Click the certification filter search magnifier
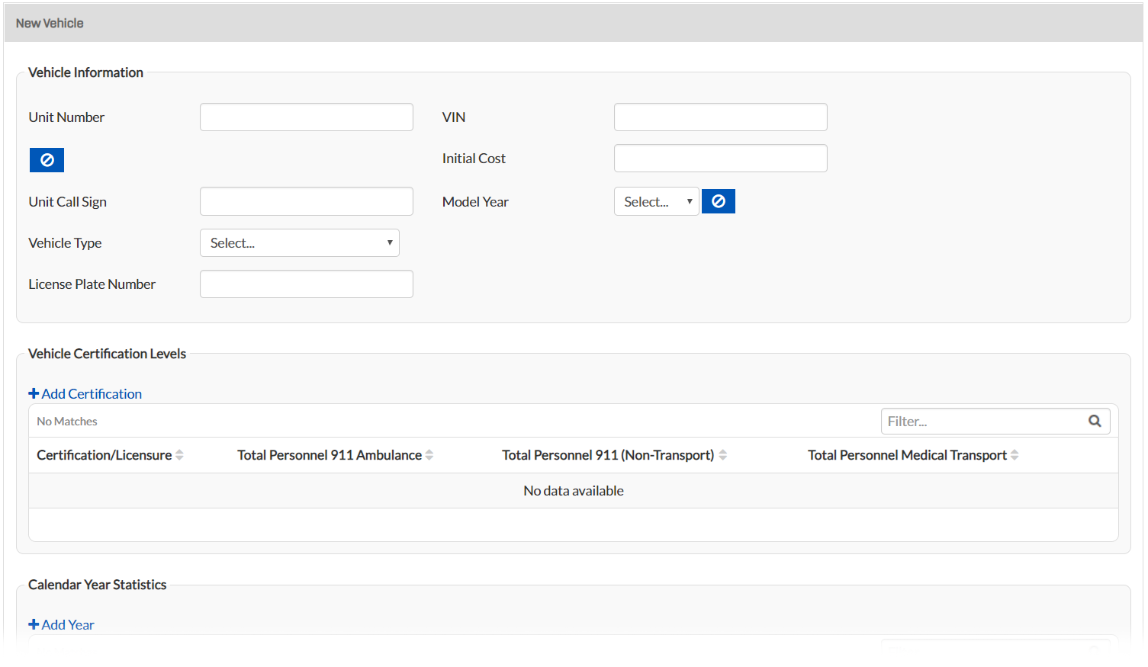 1095,420
